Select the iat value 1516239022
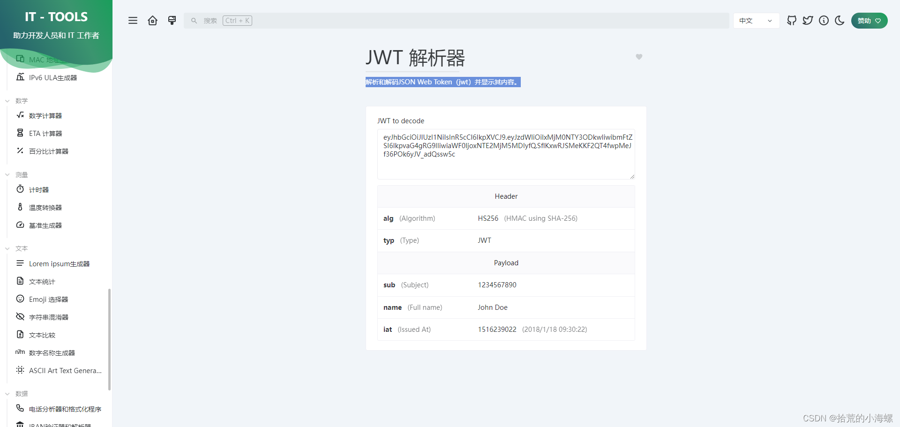Viewport: 900px width, 427px height. point(497,330)
